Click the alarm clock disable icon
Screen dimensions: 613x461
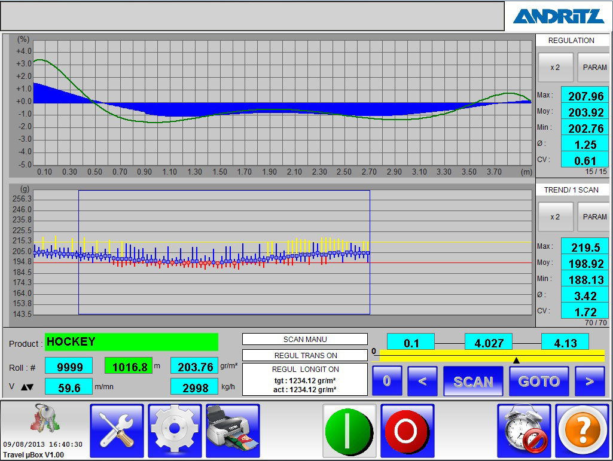[x=524, y=431]
